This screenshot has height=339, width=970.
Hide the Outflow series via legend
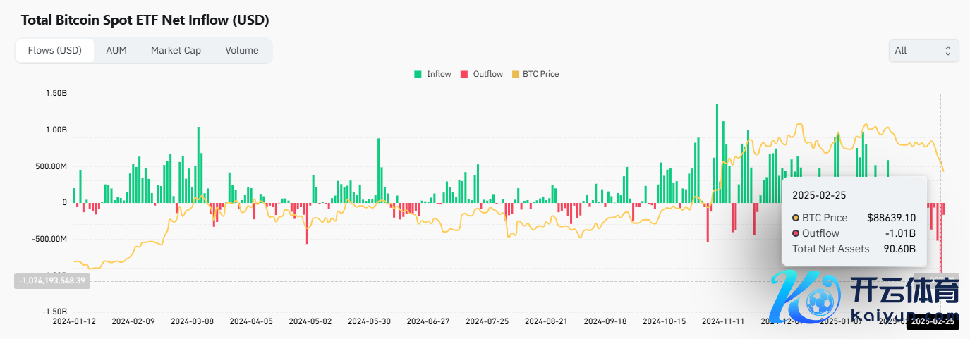pyautogui.click(x=481, y=74)
